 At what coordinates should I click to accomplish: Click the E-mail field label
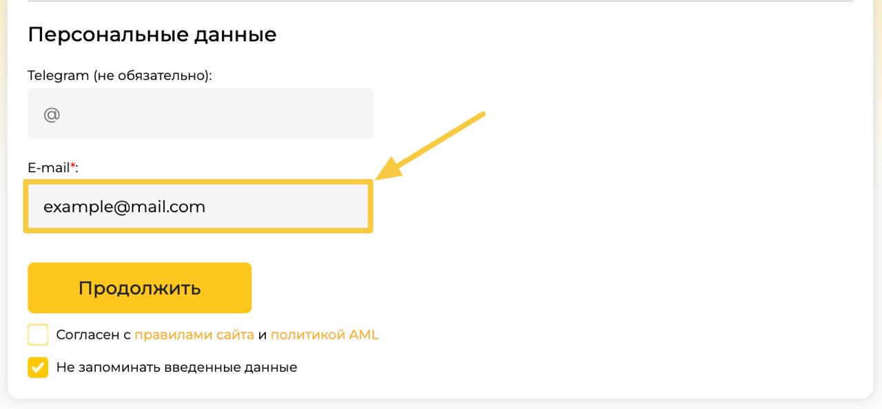[48, 167]
